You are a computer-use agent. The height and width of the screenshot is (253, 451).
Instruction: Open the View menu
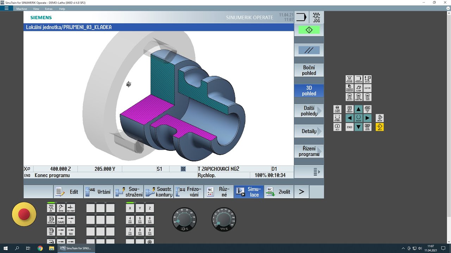36,9
